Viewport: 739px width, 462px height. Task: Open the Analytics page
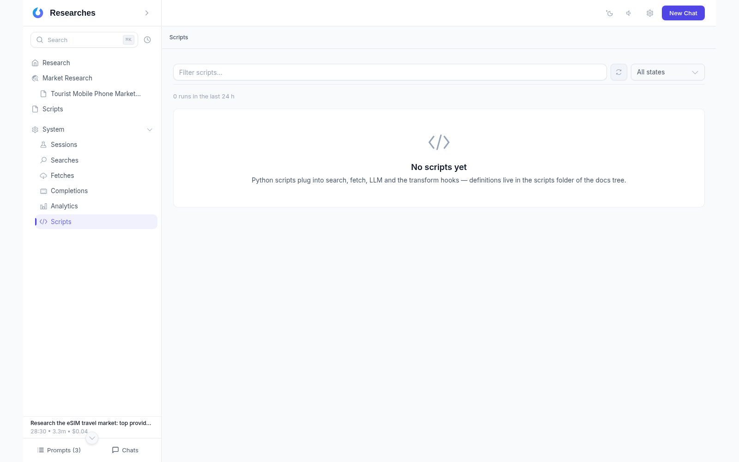(x=97, y=206)
